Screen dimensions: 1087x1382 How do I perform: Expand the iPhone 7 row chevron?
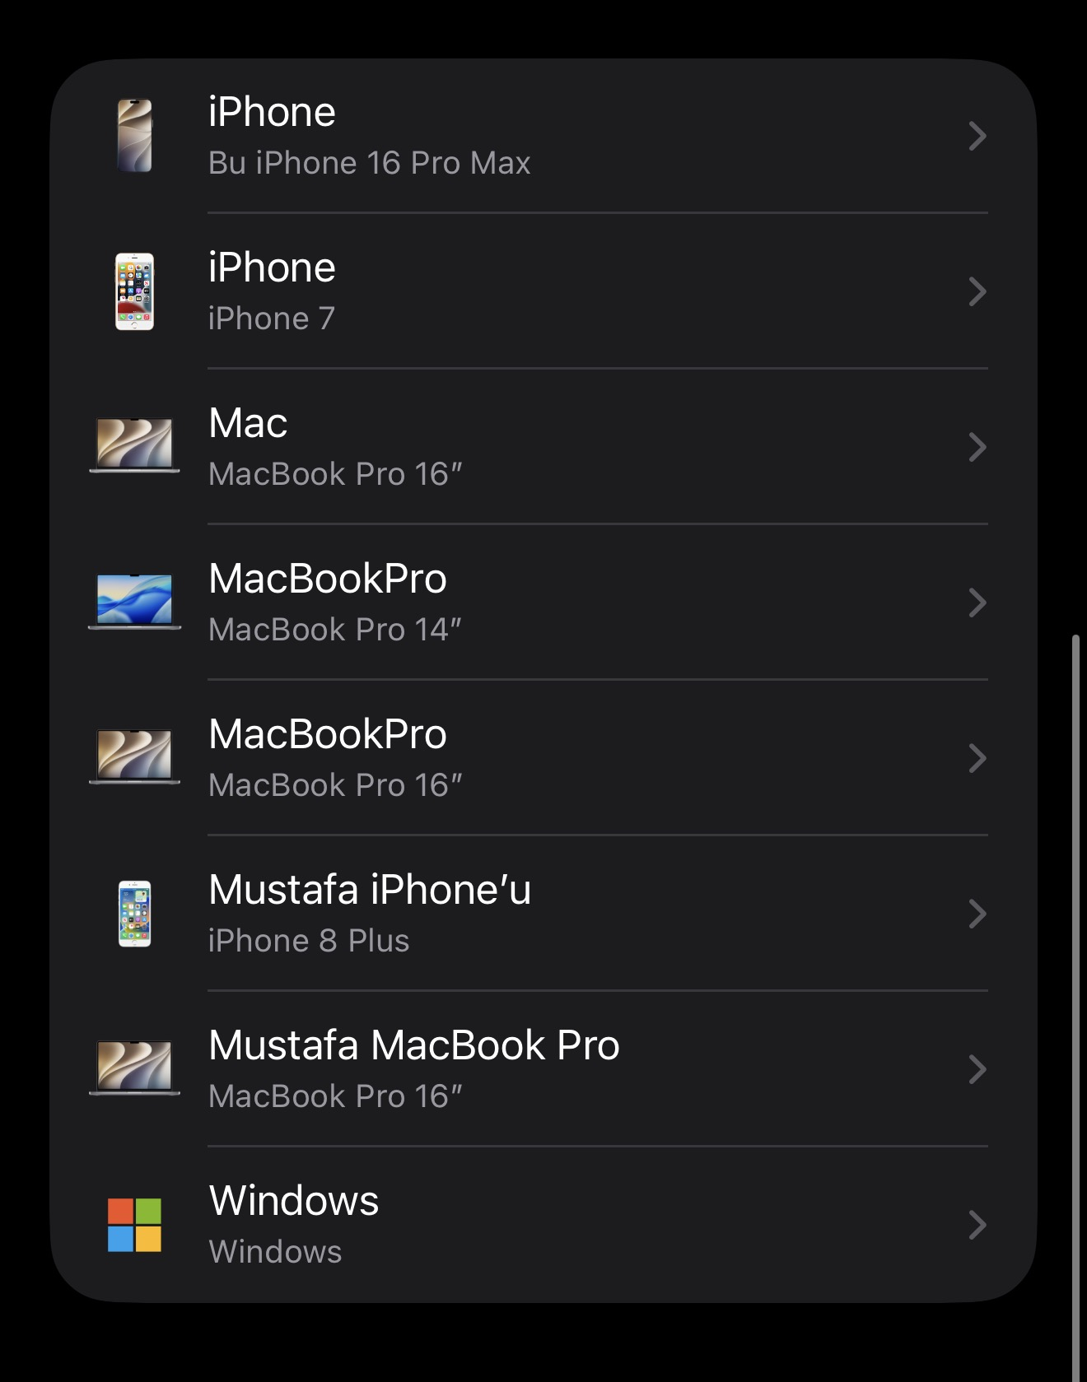click(x=977, y=291)
